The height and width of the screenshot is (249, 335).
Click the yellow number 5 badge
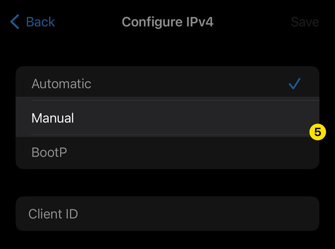pos(317,132)
